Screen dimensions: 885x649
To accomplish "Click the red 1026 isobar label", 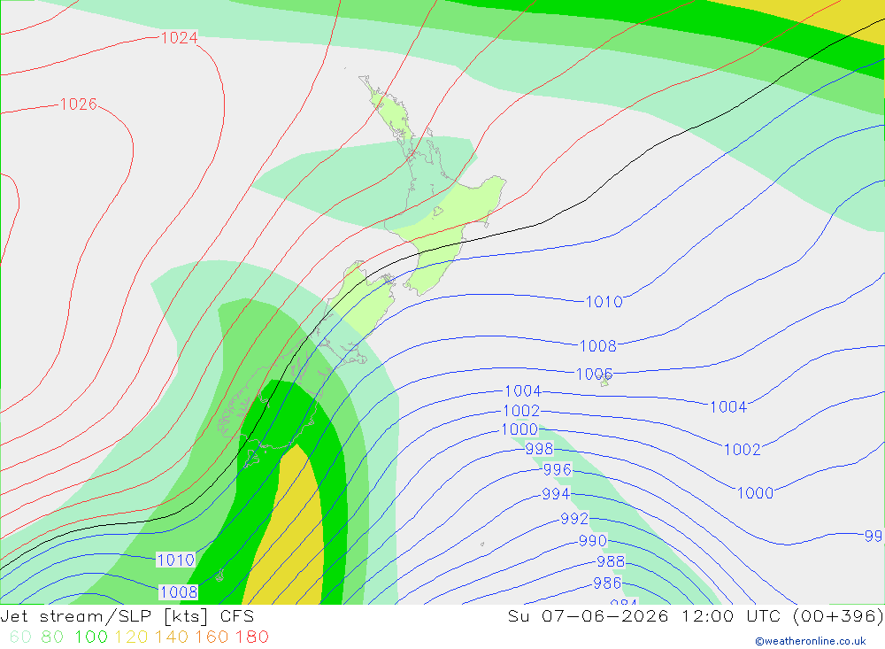I will tap(78, 104).
